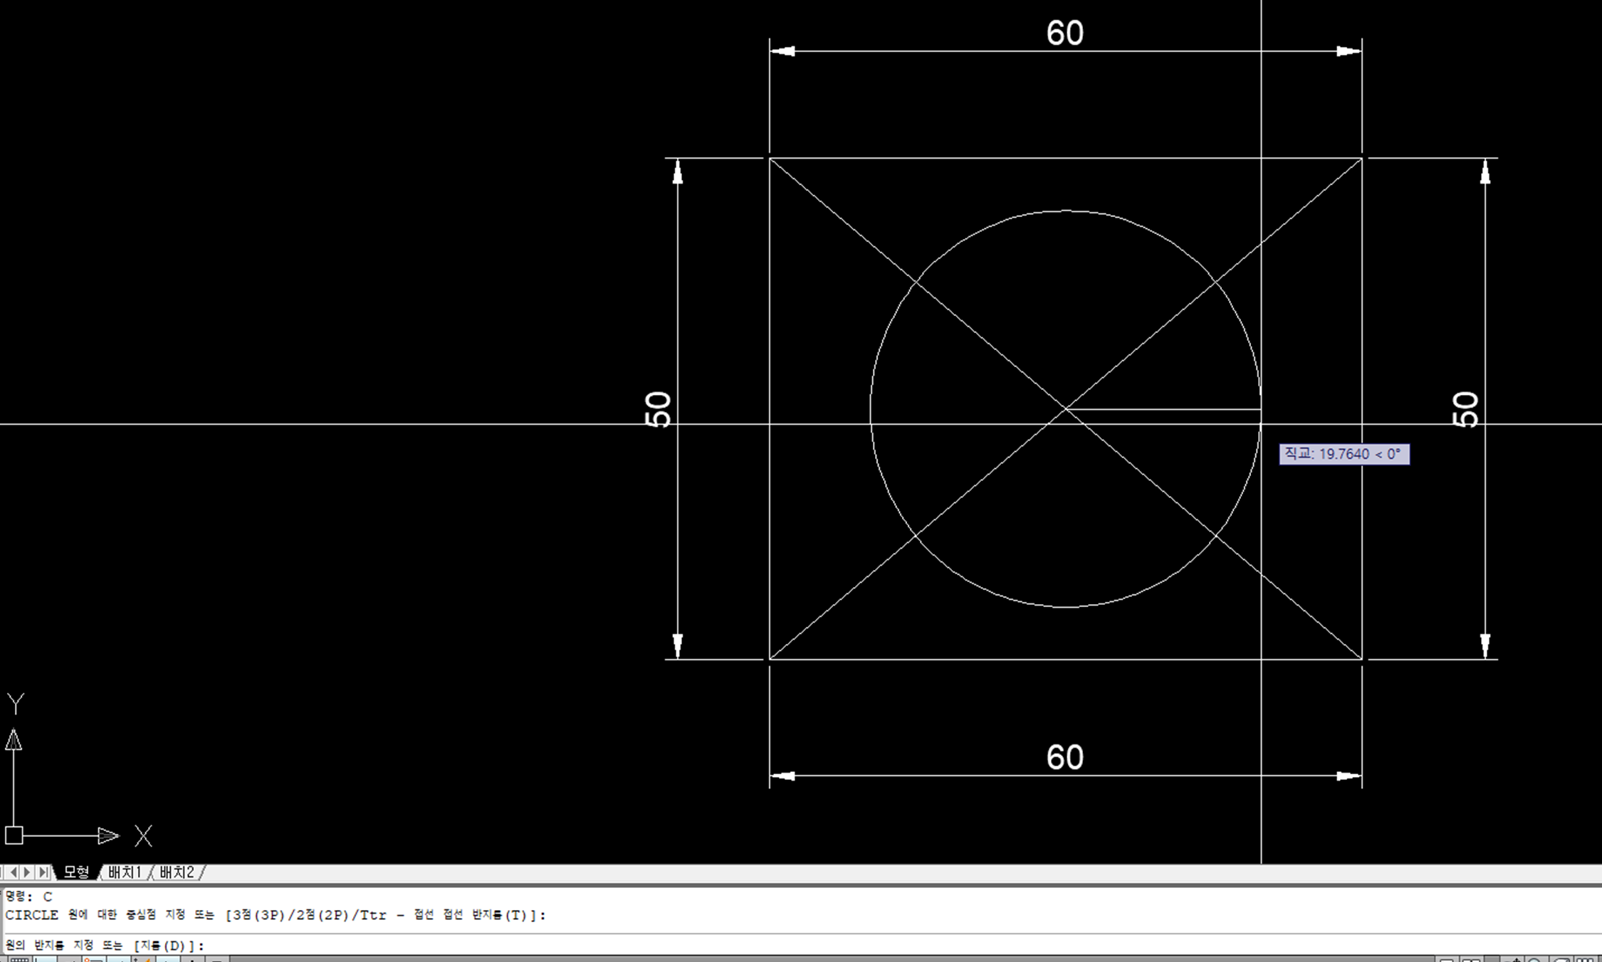Click the horizontal scrollbar beside layout tabs
1602x962 pixels.
tap(854, 872)
